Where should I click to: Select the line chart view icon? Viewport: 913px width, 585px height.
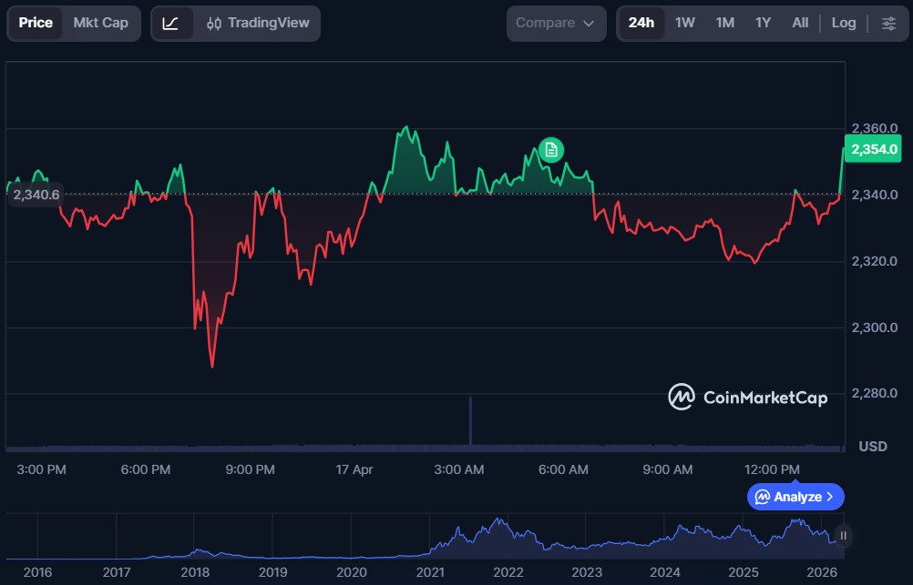(x=170, y=23)
